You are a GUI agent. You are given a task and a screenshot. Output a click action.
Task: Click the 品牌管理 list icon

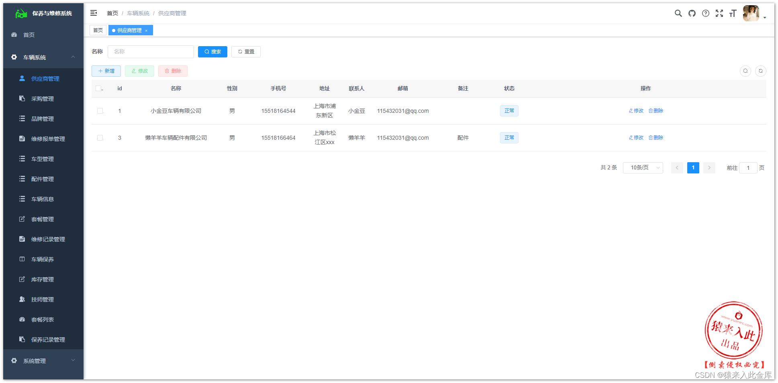[22, 118]
